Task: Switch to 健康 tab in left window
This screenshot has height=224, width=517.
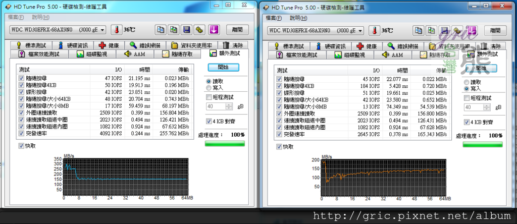Action: [109, 45]
